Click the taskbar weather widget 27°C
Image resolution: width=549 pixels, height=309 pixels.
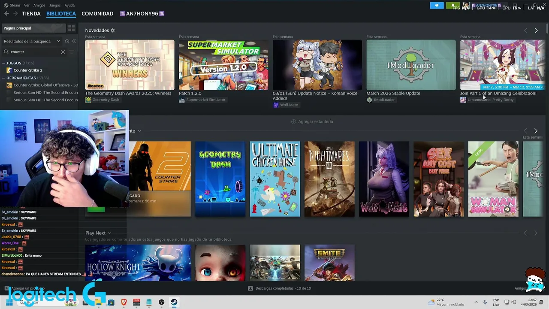coord(446,302)
